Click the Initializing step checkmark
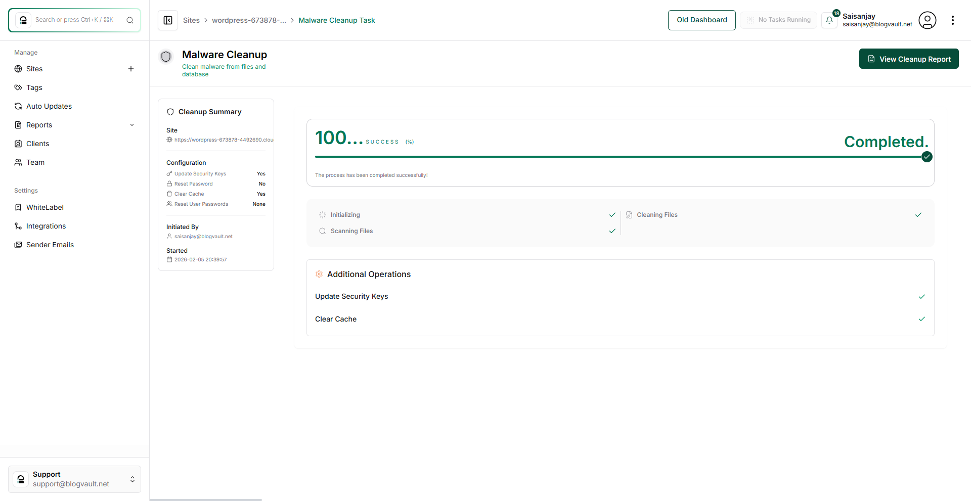This screenshot has width=971, height=501. click(x=612, y=215)
